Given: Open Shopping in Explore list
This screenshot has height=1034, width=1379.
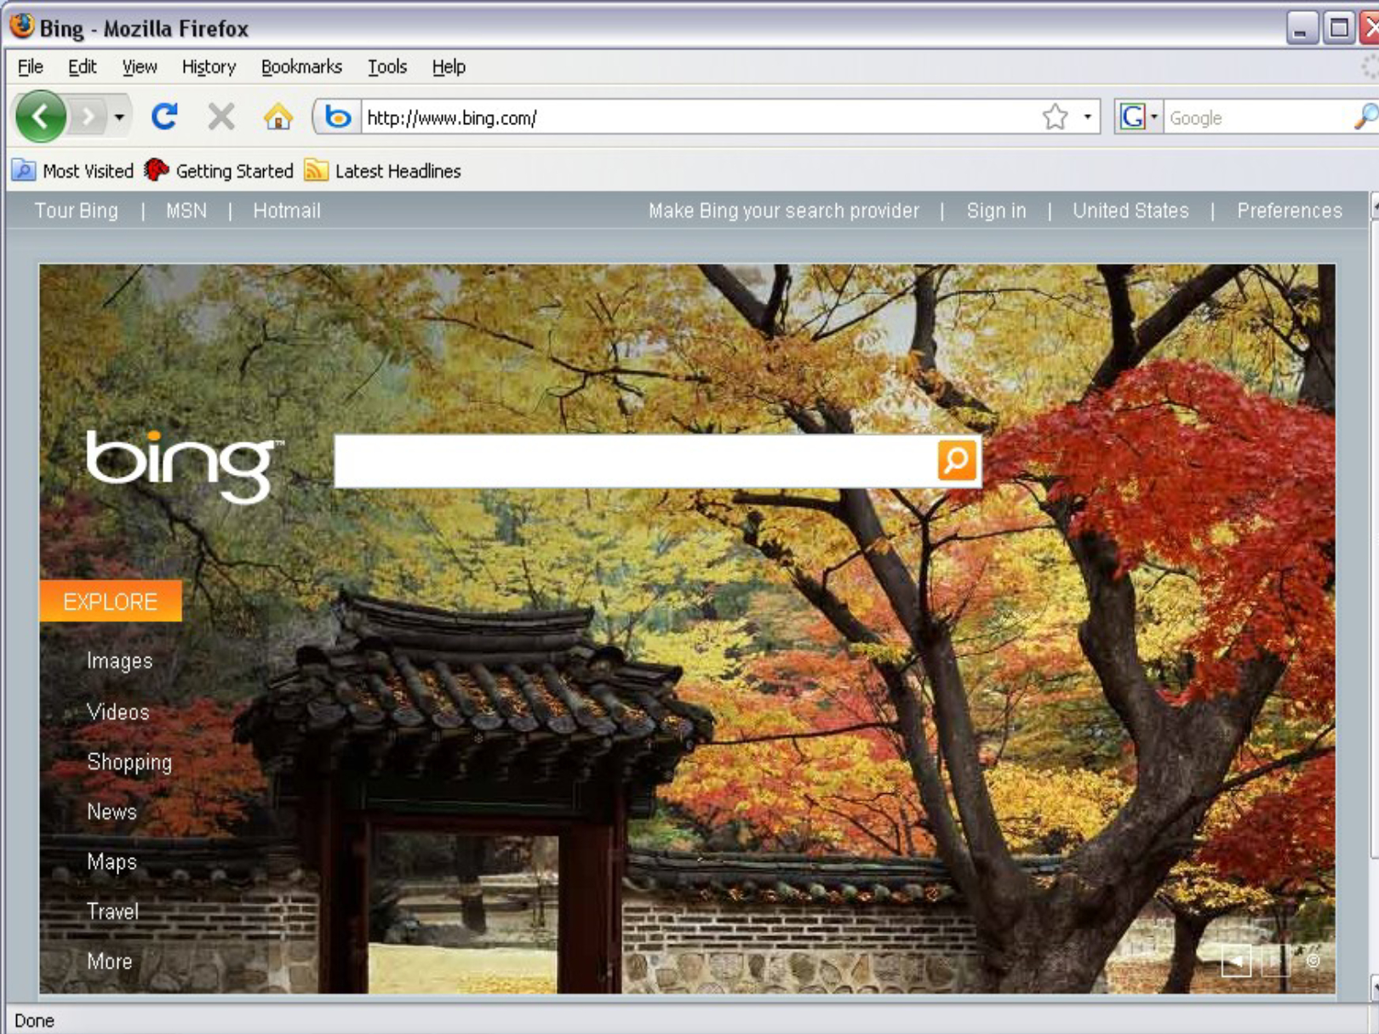Looking at the screenshot, I should (x=129, y=762).
